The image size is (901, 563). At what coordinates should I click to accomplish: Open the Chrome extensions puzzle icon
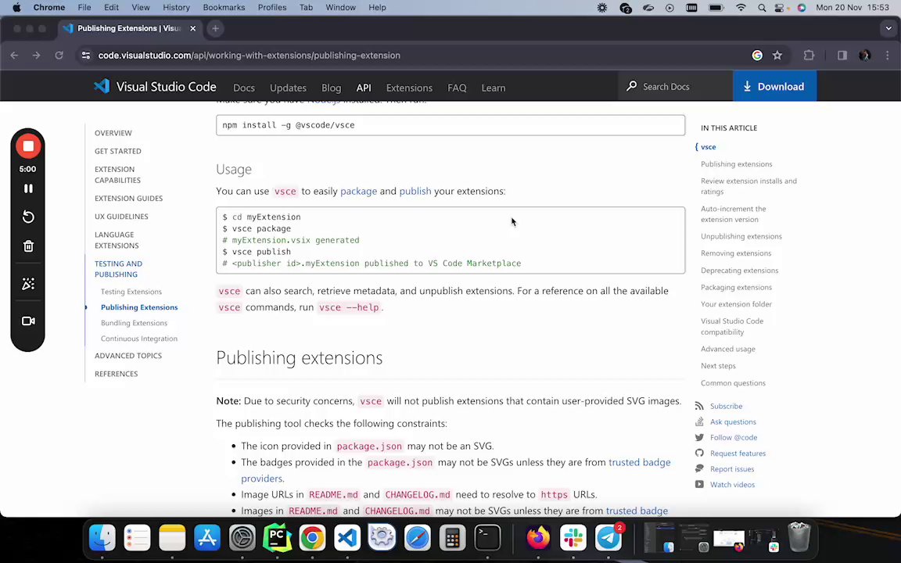(809, 56)
